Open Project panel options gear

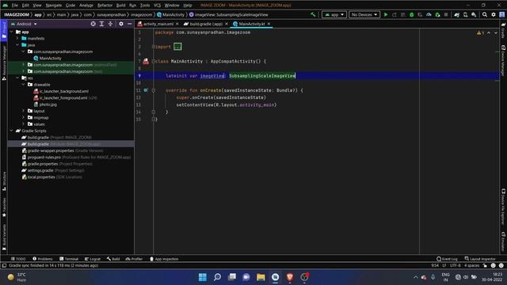click(121, 24)
